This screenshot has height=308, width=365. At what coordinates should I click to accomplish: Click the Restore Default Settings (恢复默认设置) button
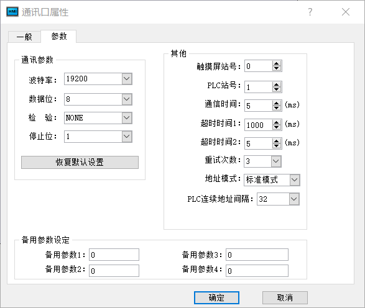(x=80, y=162)
